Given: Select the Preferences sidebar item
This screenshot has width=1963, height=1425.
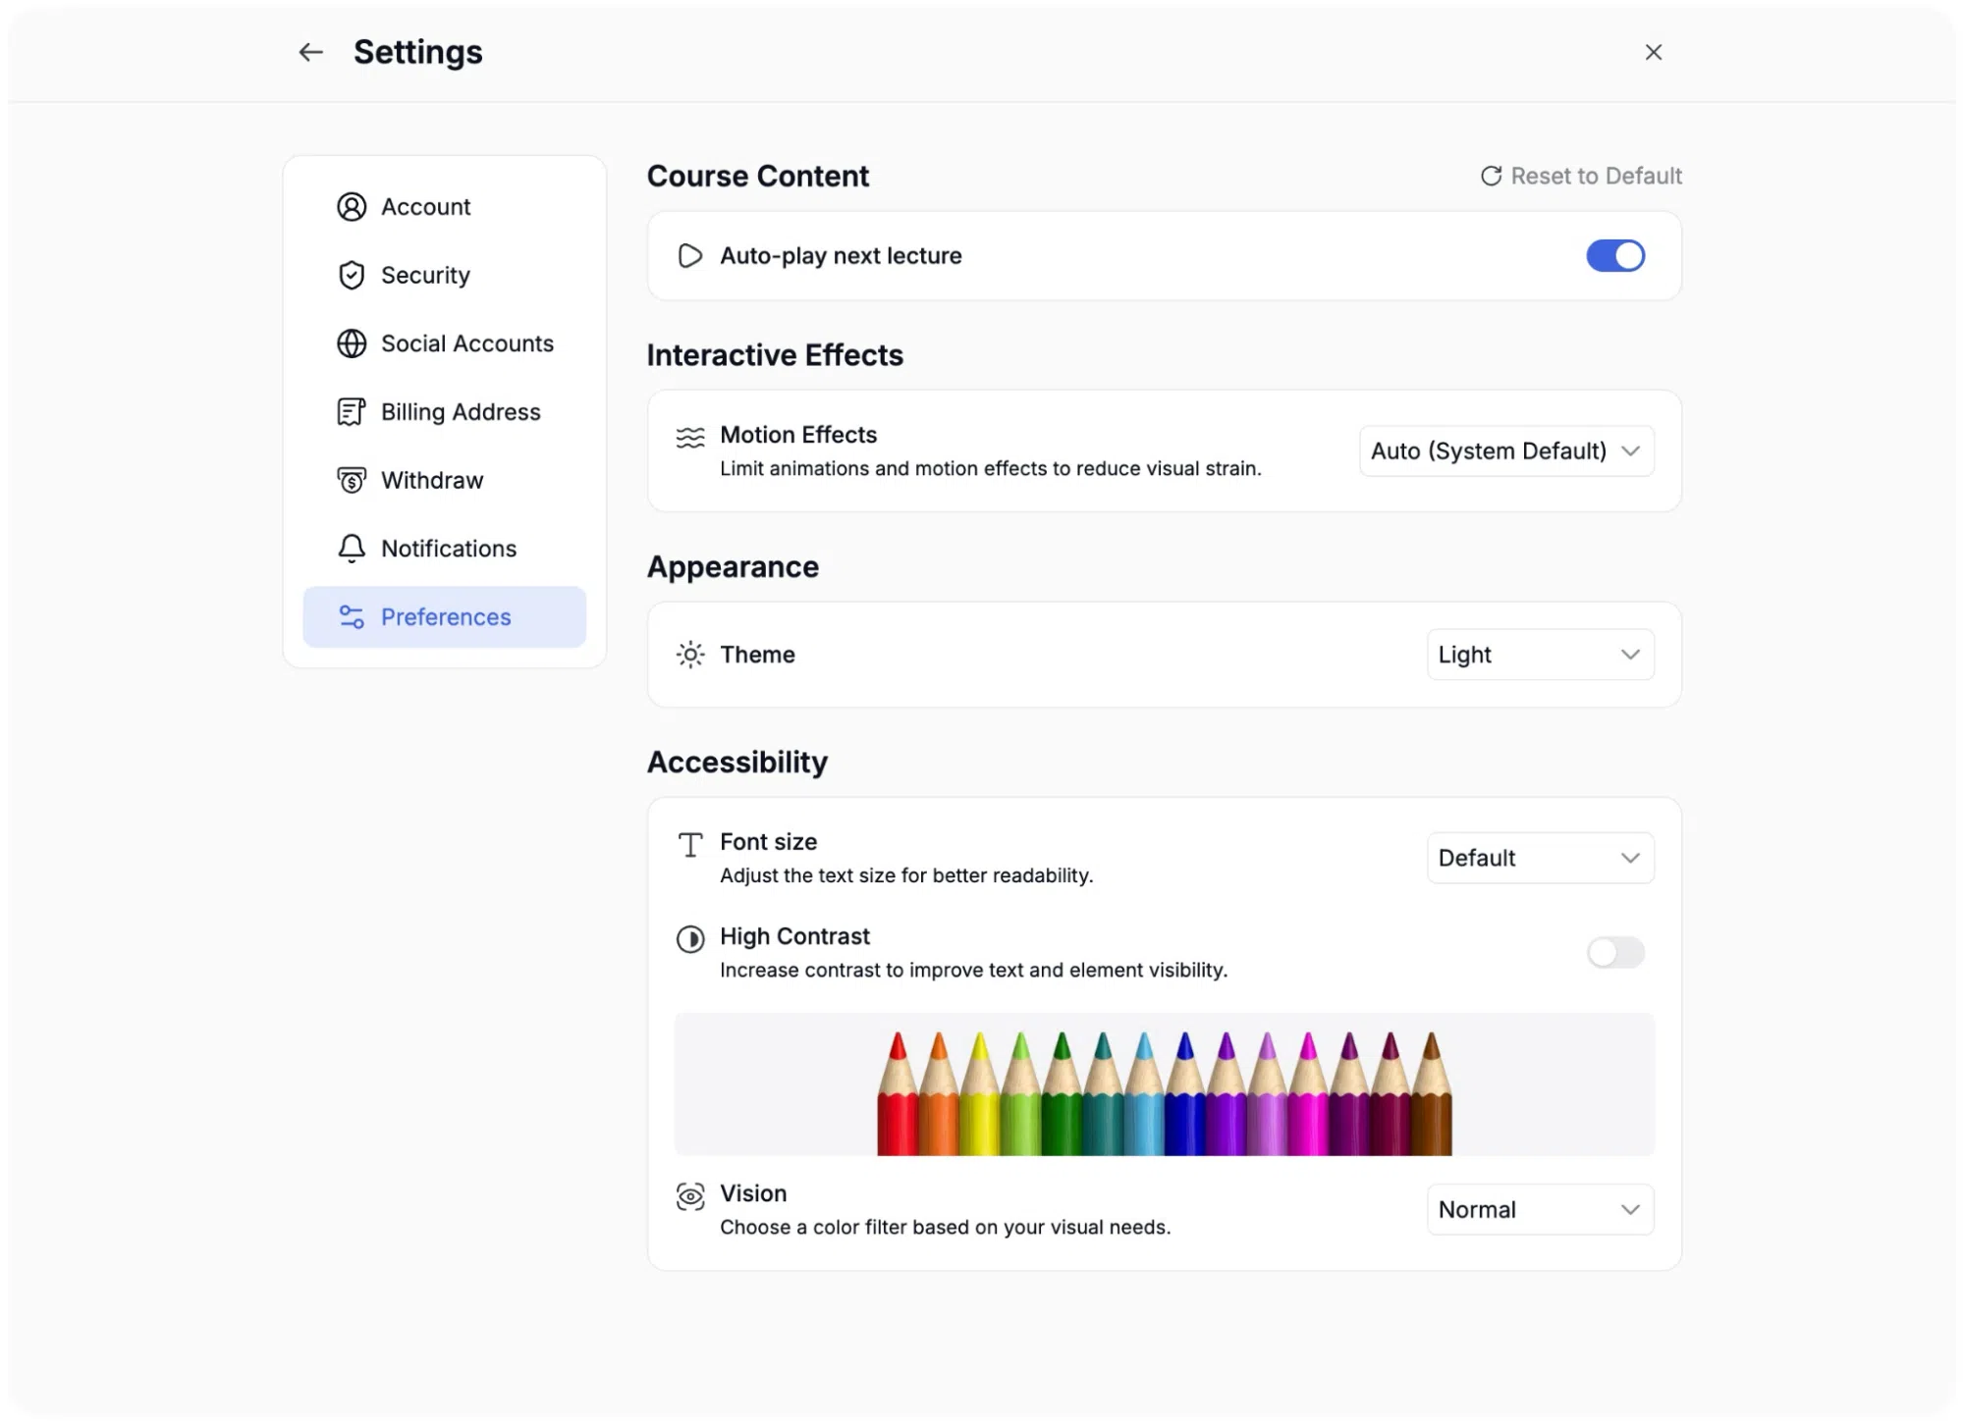Looking at the screenshot, I should (444, 616).
